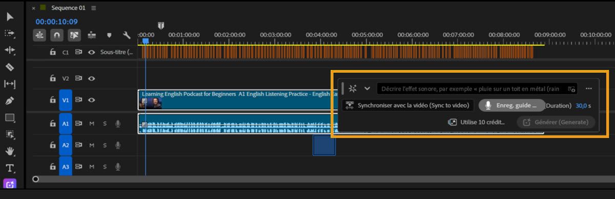
Task: Toggle A2 track targeting button
Action: pos(66,145)
